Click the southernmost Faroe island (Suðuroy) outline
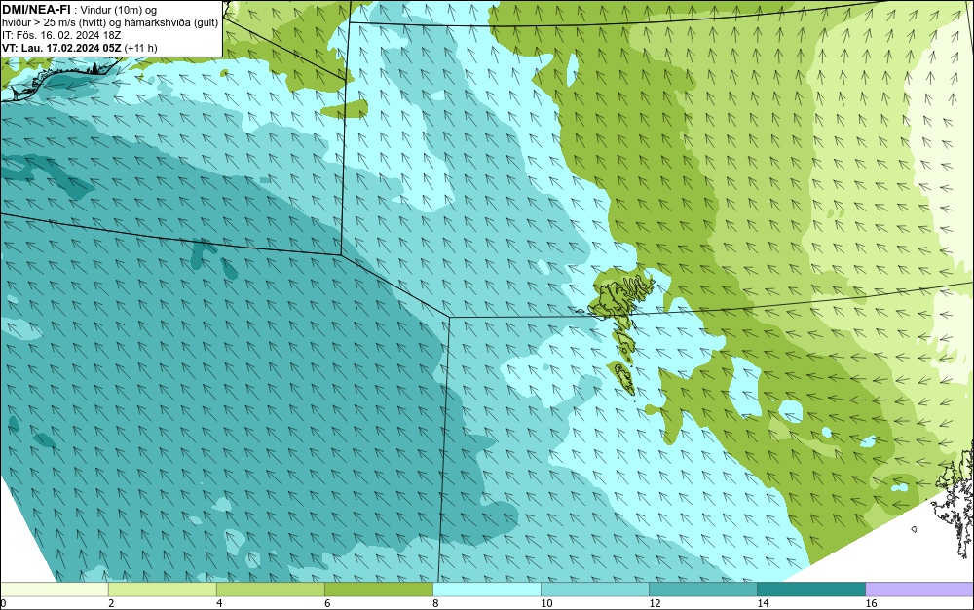Screen dimensions: 974x610 [x=623, y=378]
